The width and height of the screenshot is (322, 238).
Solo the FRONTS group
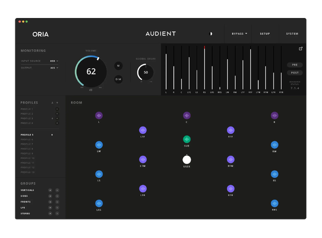[x=58, y=202]
